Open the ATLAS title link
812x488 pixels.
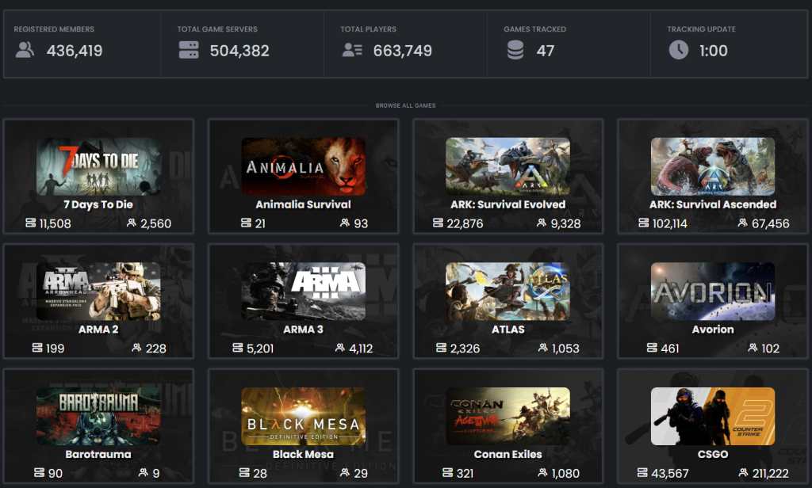pyautogui.click(x=508, y=329)
